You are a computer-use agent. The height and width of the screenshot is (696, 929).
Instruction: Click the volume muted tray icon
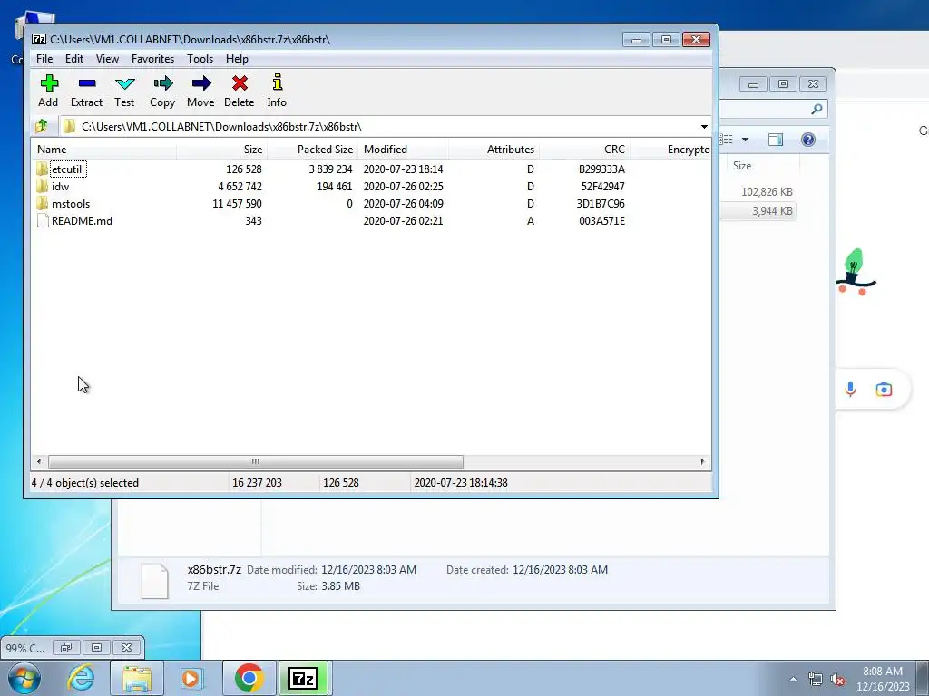(837, 680)
